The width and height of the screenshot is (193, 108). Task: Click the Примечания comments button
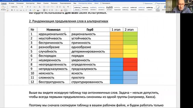coord(148,3)
